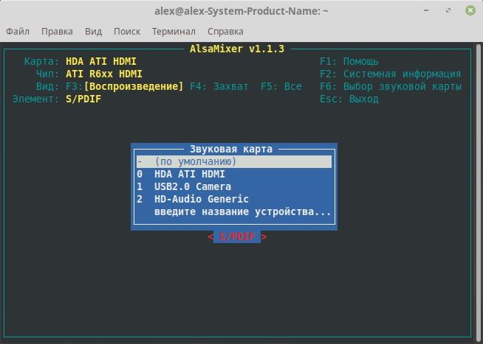Open the Вид menu in menu bar
Screen dimensions: 483x344
93,32
